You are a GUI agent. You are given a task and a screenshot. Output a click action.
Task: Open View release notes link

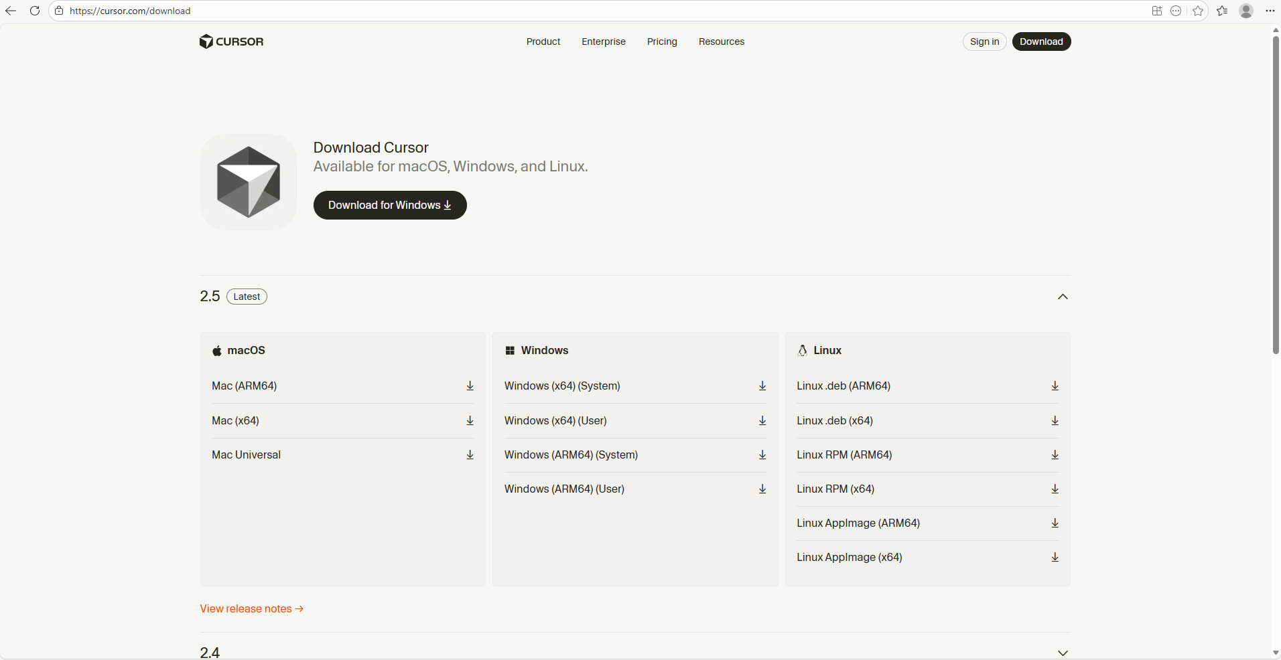tap(252, 608)
